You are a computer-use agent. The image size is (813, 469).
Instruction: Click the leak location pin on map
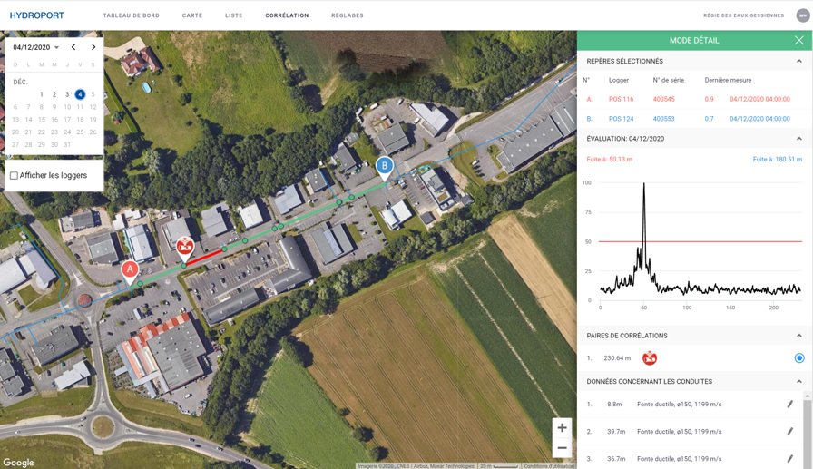(x=185, y=246)
